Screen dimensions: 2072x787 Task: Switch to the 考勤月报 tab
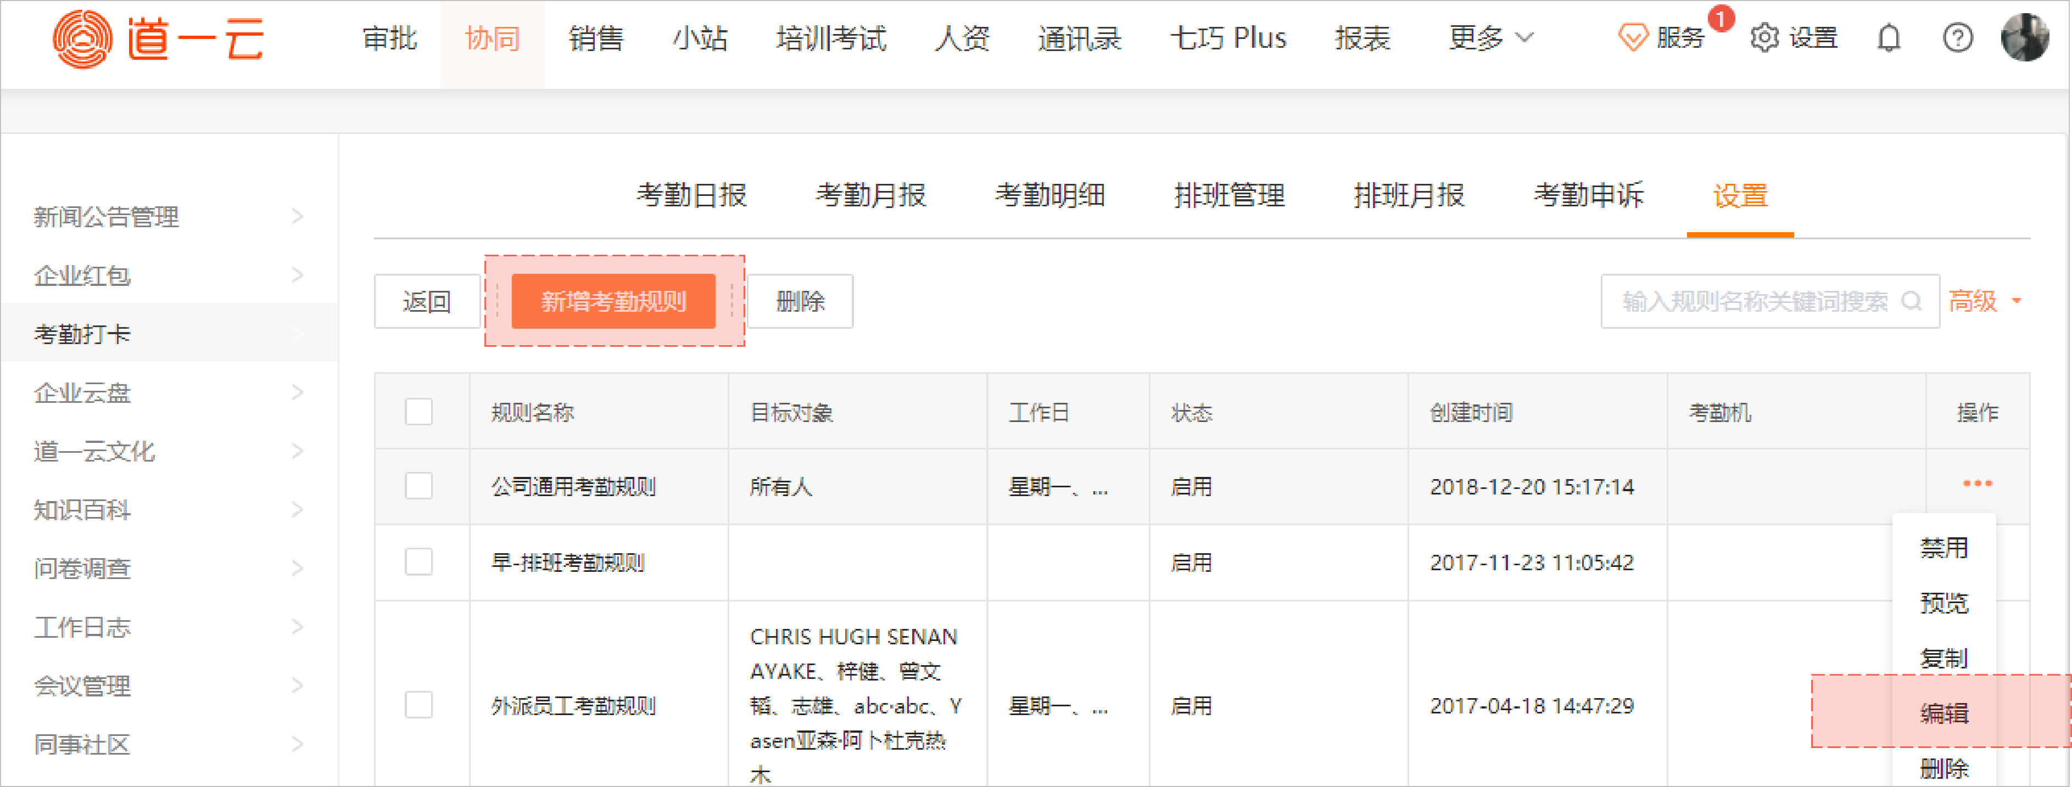point(870,195)
